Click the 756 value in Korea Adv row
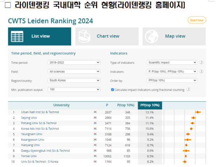Viewport: 224px width, 167px height. (127, 129)
